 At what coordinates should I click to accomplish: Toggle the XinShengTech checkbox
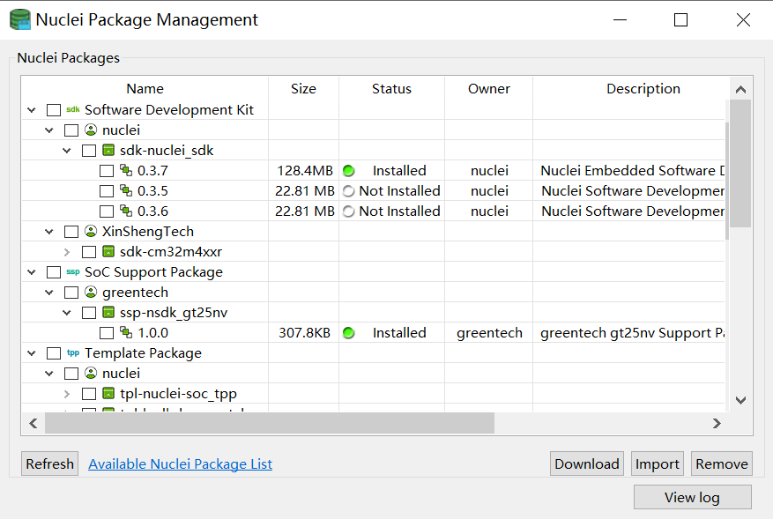[x=71, y=232]
